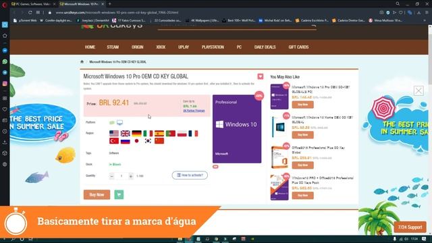Select Turkey flag region

[x=114, y=141]
